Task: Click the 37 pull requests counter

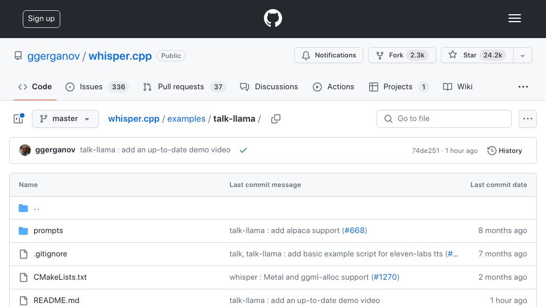Action: tap(218, 86)
